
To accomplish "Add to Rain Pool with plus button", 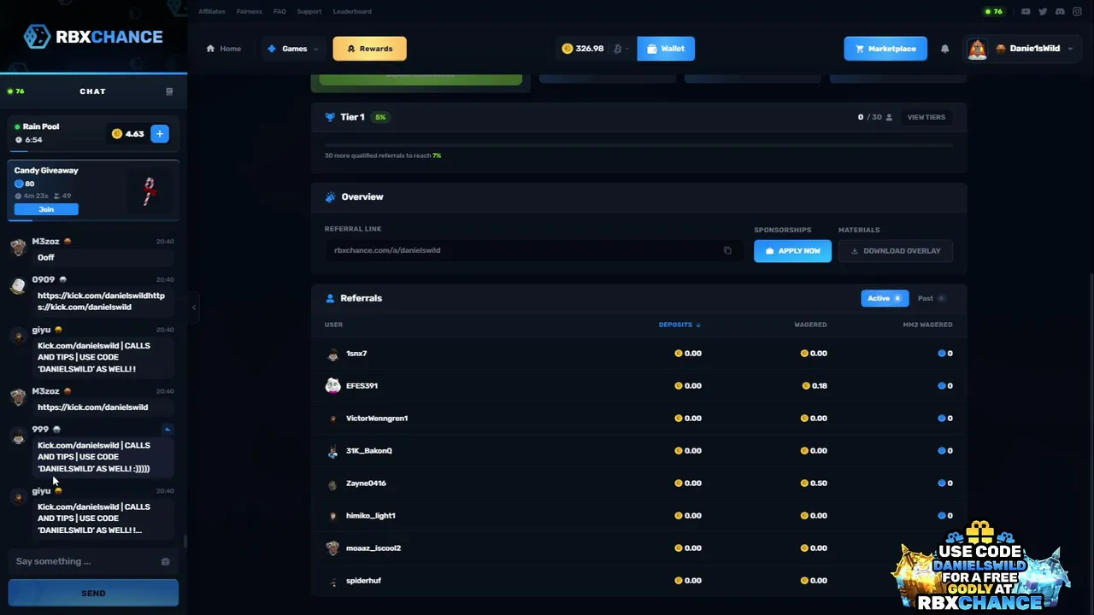I will coord(159,133).
